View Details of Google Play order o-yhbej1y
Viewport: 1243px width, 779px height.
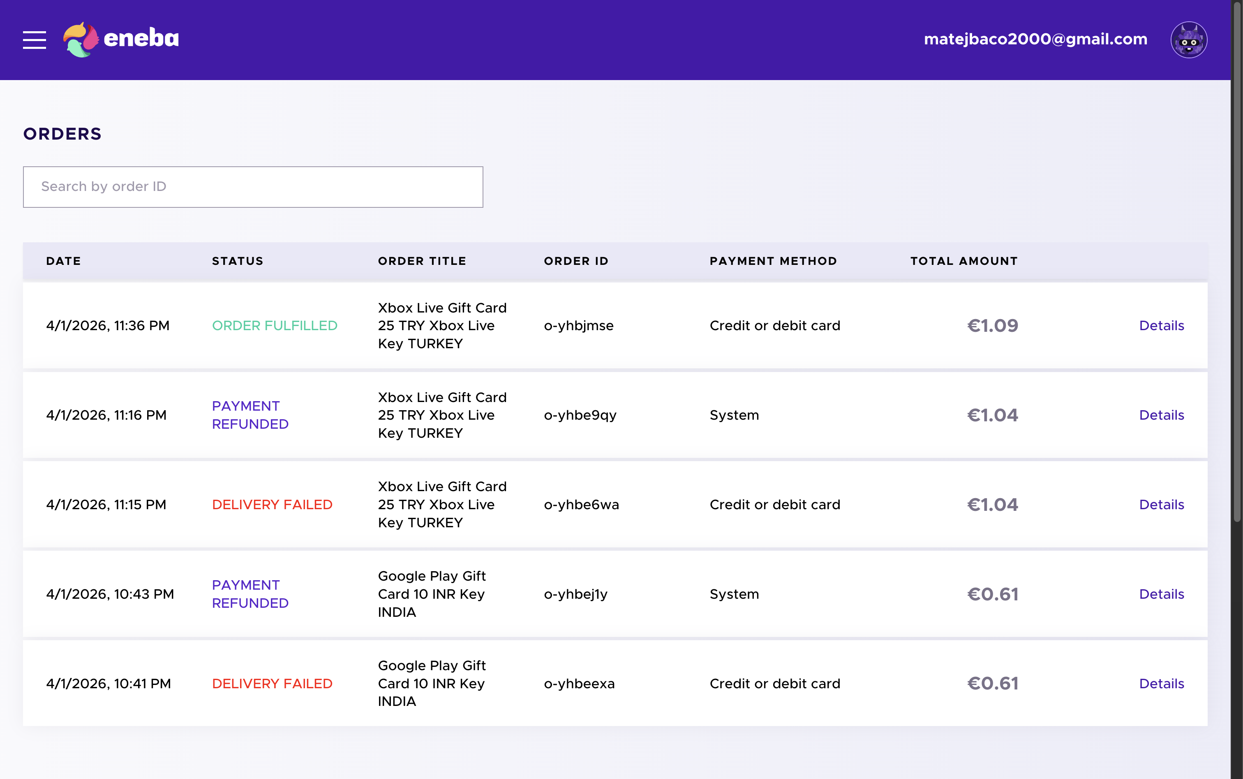point(1162,593)
